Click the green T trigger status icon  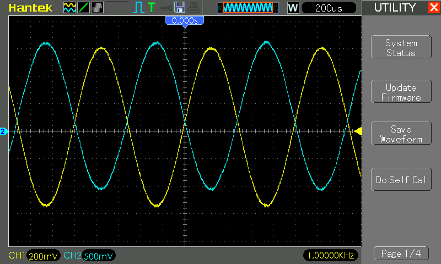(152, 8)
